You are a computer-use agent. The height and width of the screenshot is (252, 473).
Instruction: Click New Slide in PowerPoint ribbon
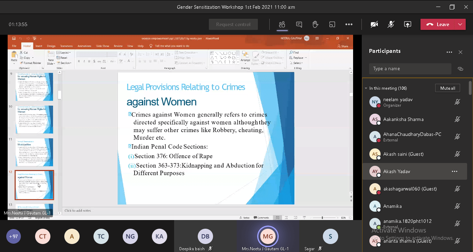click(x=51, y=58)
